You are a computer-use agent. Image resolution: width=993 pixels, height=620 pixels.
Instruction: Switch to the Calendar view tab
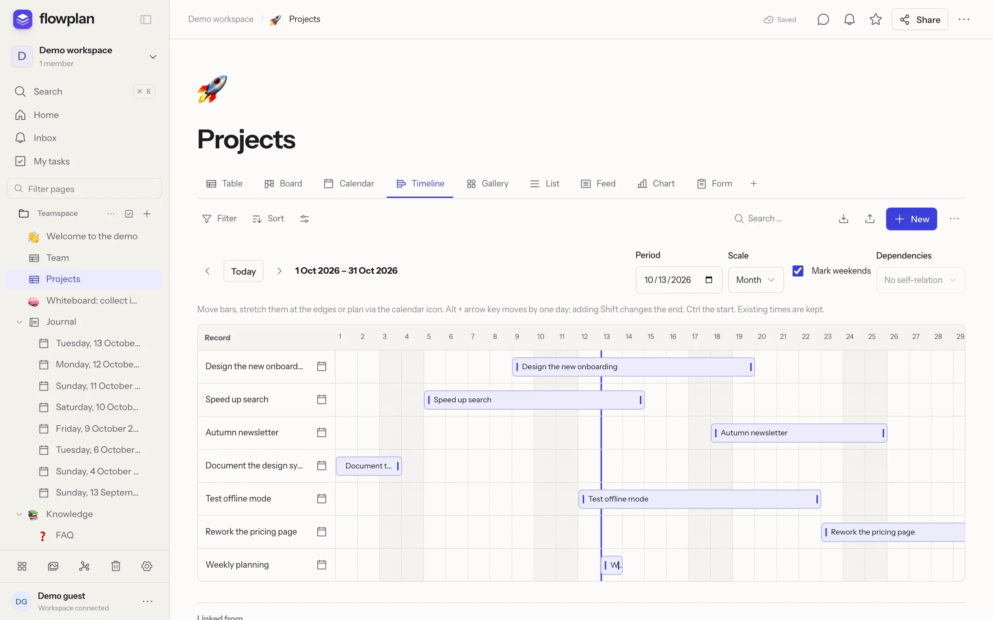349,184
